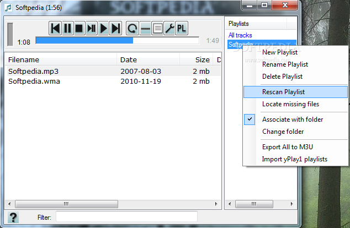The width and height of the screenshot is (350, 228).
Task: Seek within the track progress bar
Action: click(118, 41)
